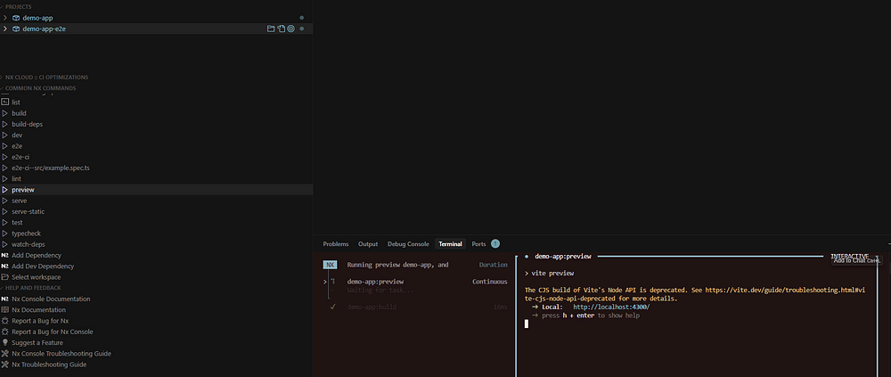891x377 pixels.
Task: Click the tools icon for Nx Troubleshooting Guide
Action: 5,365
